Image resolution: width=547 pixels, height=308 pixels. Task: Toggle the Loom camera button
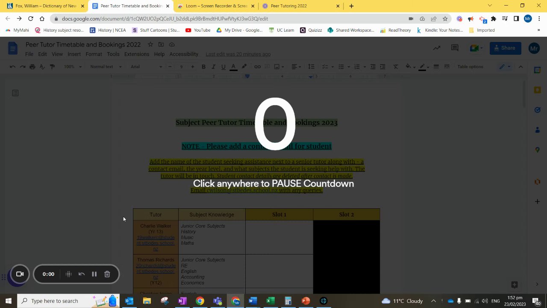[x=20, y=274]
